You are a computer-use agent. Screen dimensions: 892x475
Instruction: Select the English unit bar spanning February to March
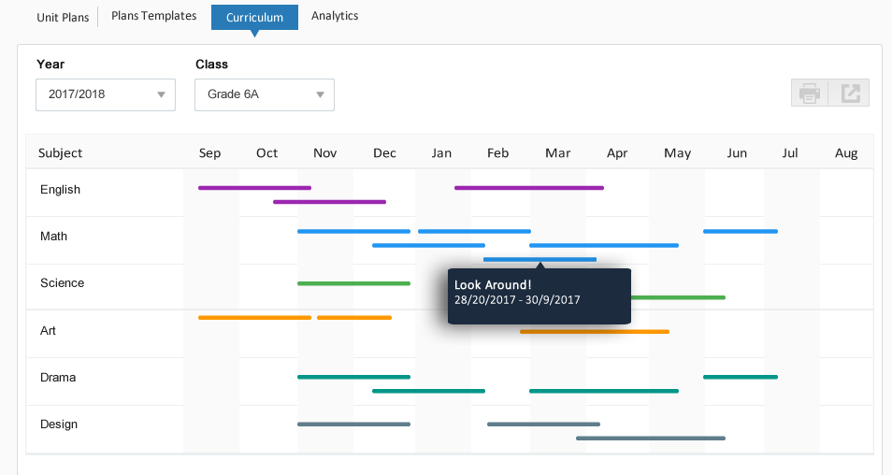(x=529, y=188)
